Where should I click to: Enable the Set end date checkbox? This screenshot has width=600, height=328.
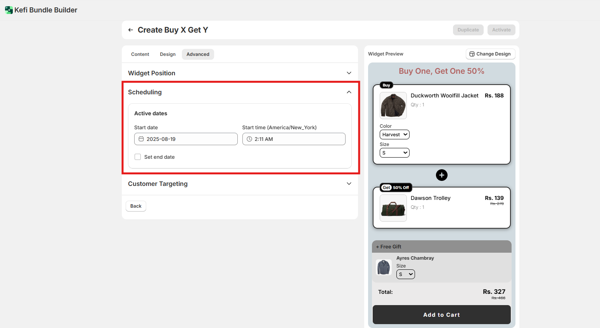(x=138, y=157)
